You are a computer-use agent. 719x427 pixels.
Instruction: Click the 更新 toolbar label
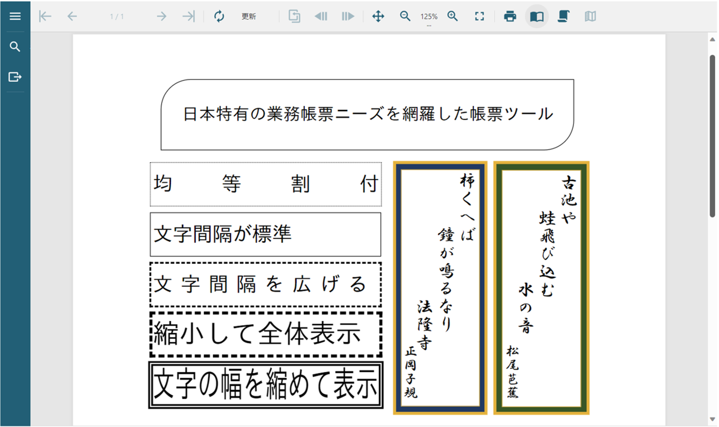coord(249,16)
